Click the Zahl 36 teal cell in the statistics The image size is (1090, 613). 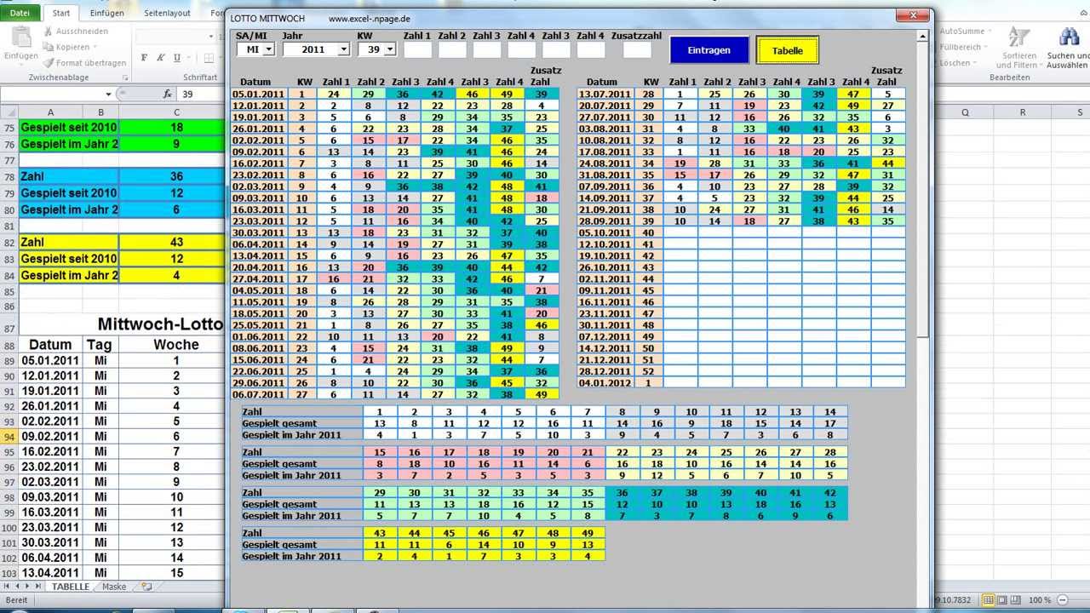[622, 493]
